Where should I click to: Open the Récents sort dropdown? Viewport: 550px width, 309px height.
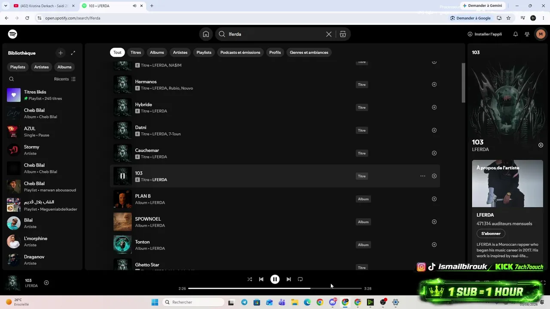click(64, 79)
